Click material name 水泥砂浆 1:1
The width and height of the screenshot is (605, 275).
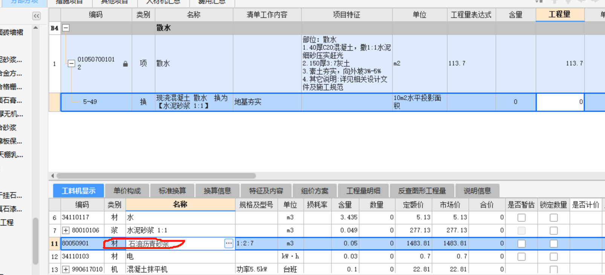[x=147, y=230]
